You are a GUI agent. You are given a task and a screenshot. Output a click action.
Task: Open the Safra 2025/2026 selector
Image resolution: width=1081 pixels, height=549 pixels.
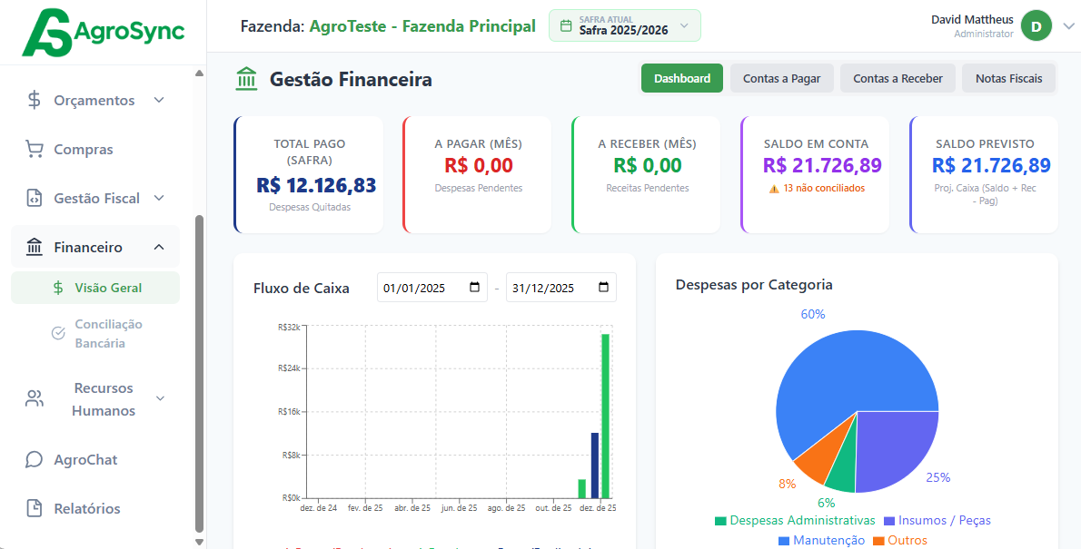coord(624,25)
